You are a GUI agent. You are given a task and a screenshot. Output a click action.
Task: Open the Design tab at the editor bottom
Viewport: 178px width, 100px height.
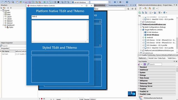[87, 99]
